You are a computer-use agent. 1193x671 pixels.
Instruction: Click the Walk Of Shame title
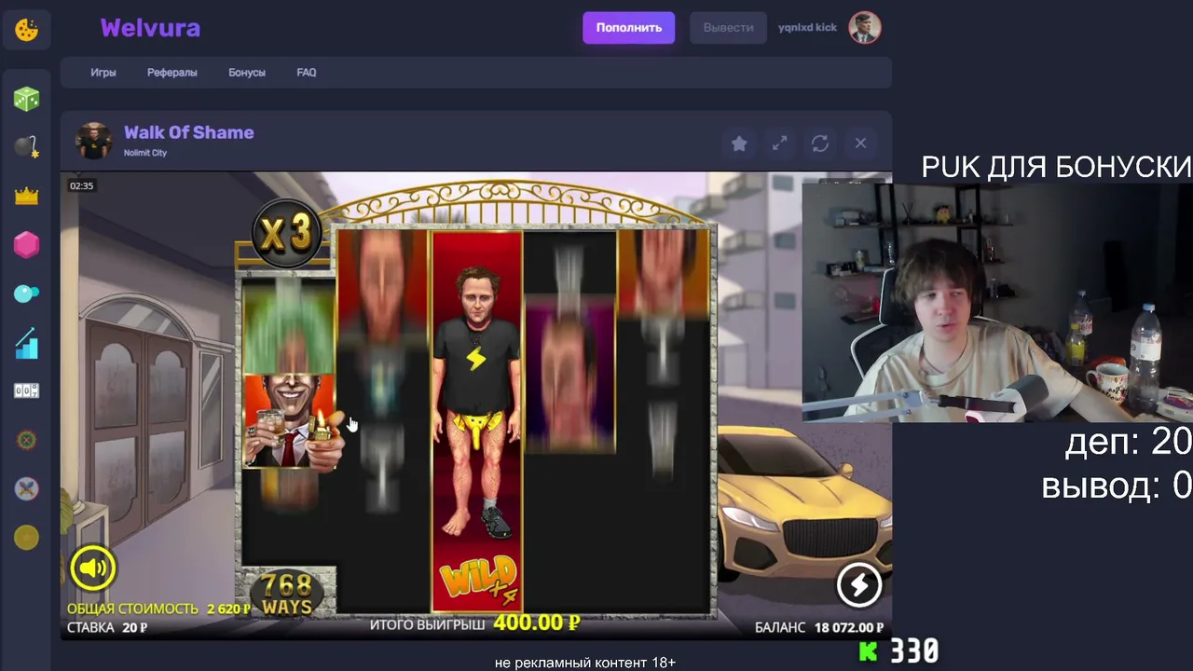tap(189, 132)
